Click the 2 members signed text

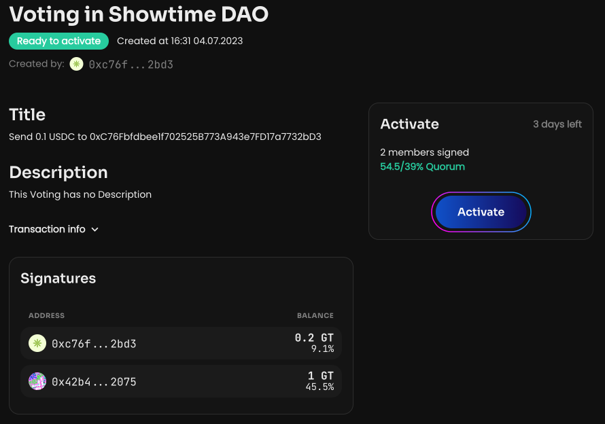[424, 152]
